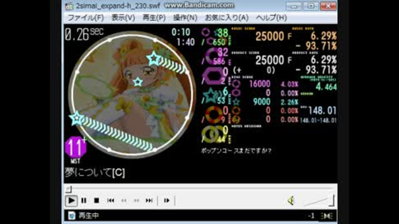Maximize the player window
Viewport: 399px width, 224px height.
pos(311,6)
